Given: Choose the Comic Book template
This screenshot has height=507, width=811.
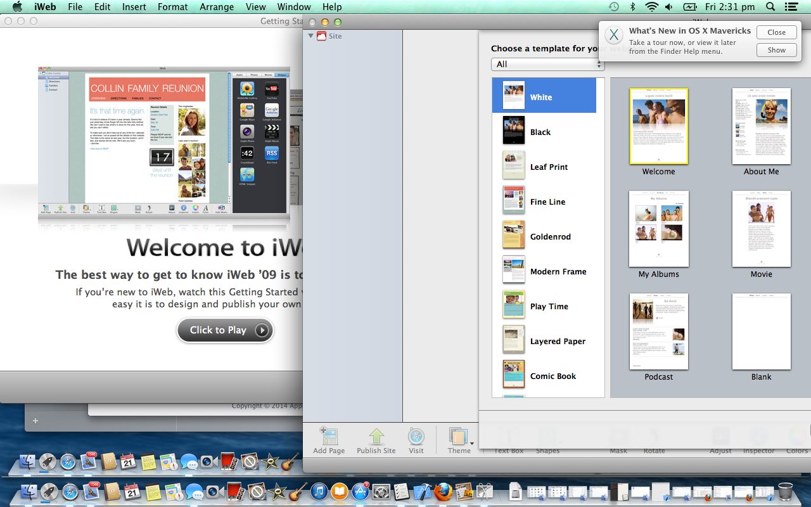Looking at the screenshot, I should tap(544, 375).
